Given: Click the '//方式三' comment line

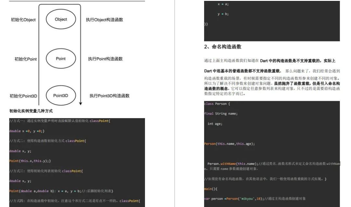Looking at the screenshot, I should [x=46, y=171].
